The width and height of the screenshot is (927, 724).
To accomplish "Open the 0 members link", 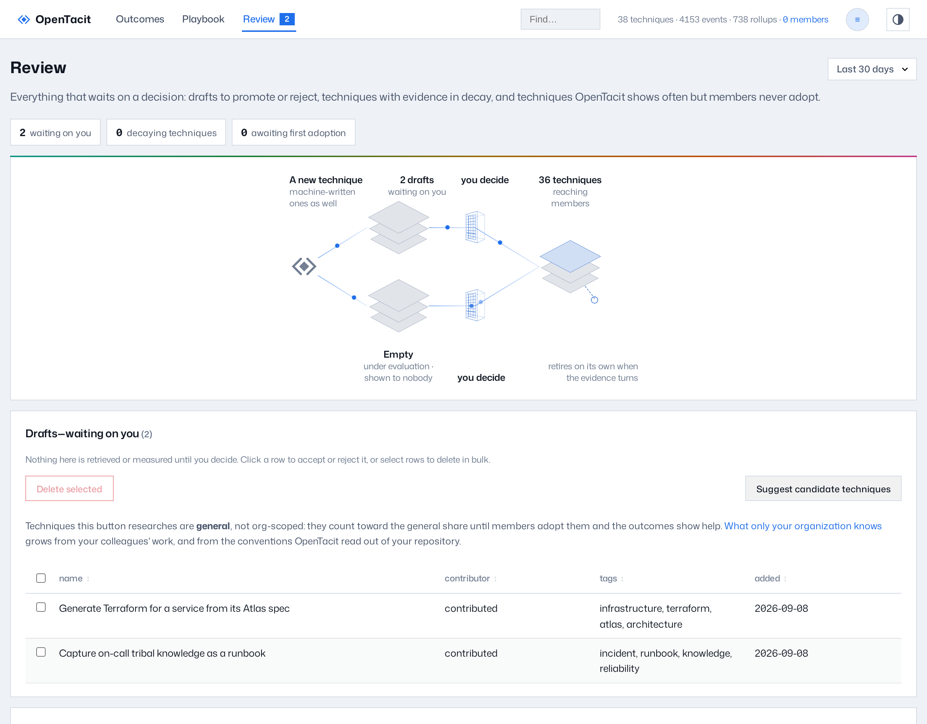I will [x=805, y=20].
